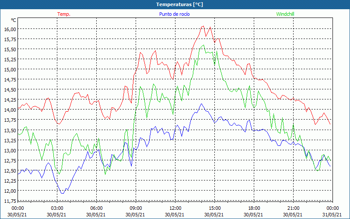The image size is (350, 219).
Task: Click the '15:00' time axis label
Action: (215, 208)
